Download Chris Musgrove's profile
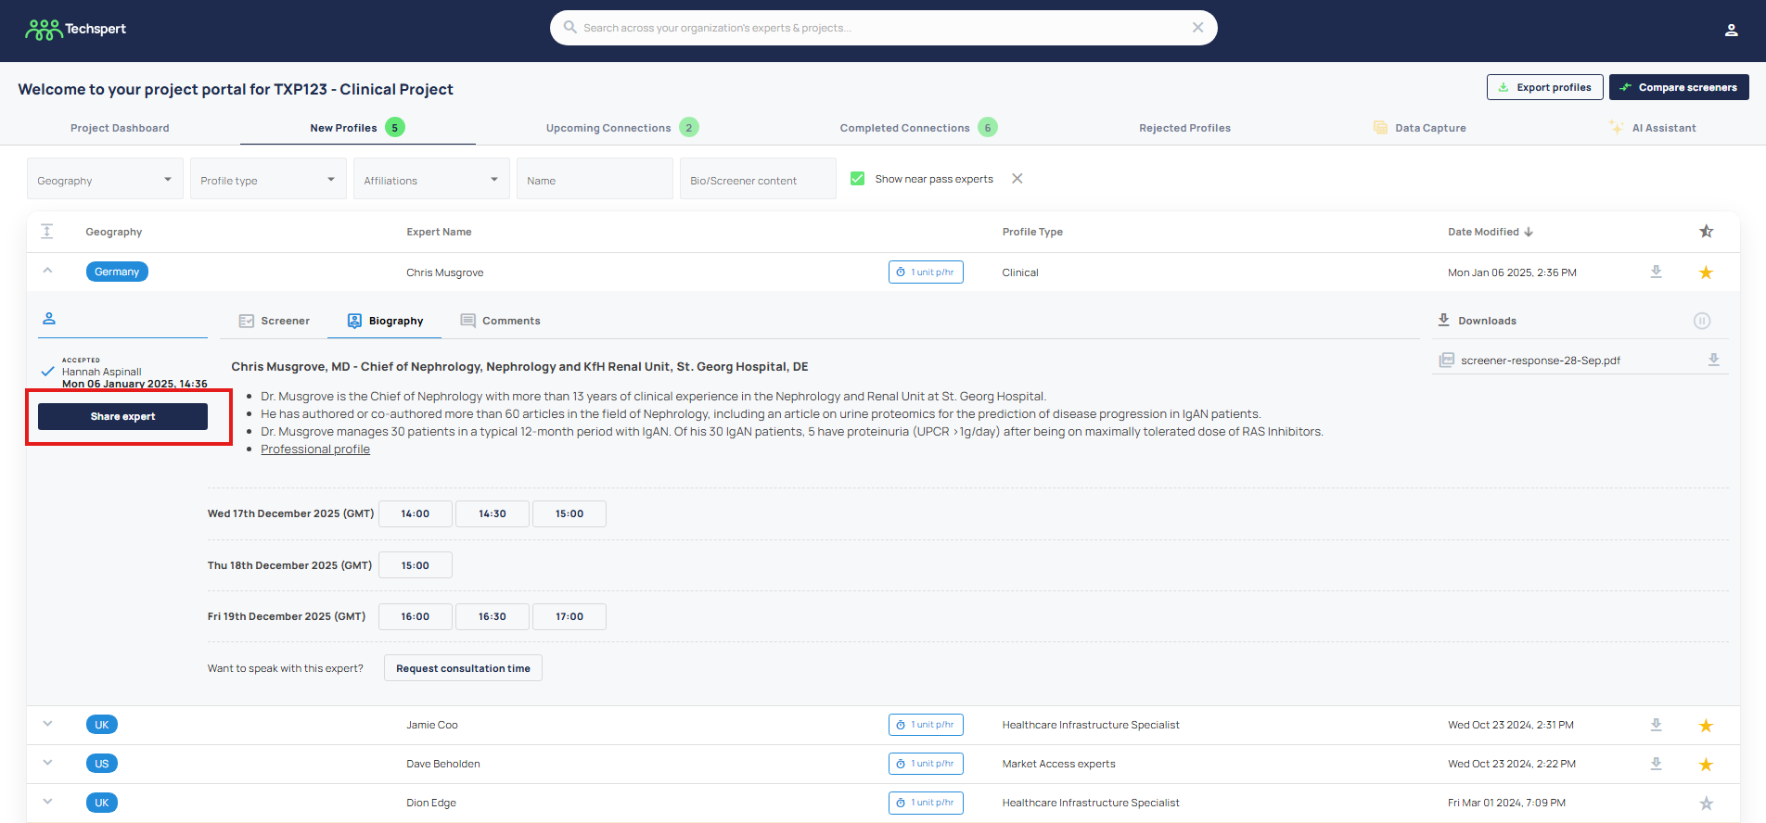1766x823 pixels. (x=1656, y=272)
